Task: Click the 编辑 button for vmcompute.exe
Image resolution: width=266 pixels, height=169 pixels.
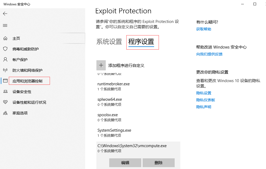Action: coord(125,163)
